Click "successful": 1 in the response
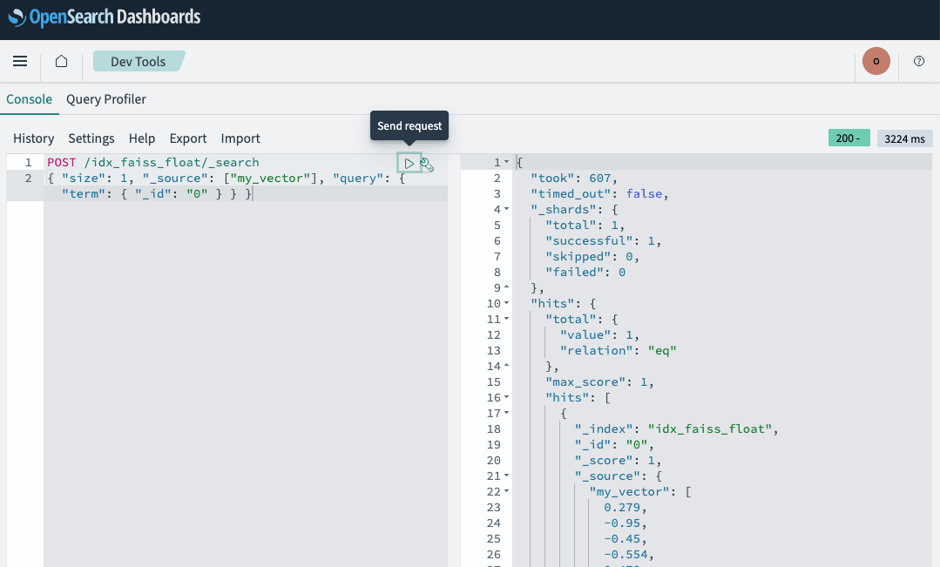940x567 pixels. point(603,240)
